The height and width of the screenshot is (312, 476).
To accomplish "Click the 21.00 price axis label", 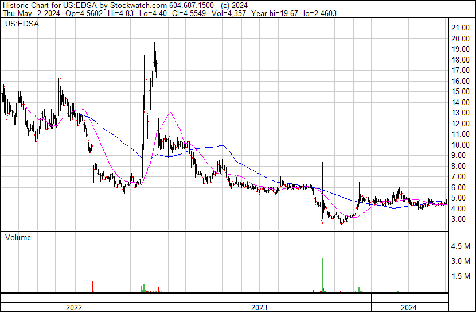I will tap(461, 28).
